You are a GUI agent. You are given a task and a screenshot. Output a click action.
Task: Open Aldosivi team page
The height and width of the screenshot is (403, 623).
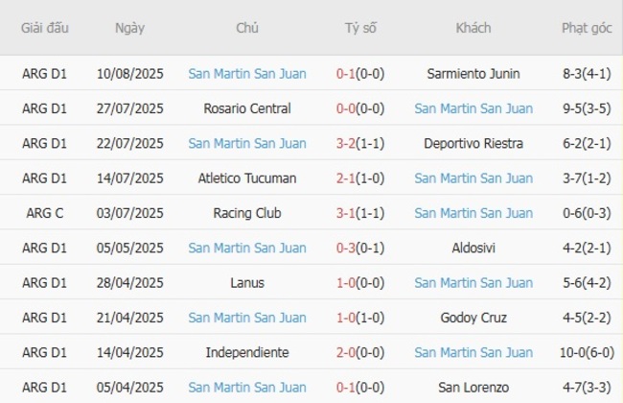(x=473, y=248)
